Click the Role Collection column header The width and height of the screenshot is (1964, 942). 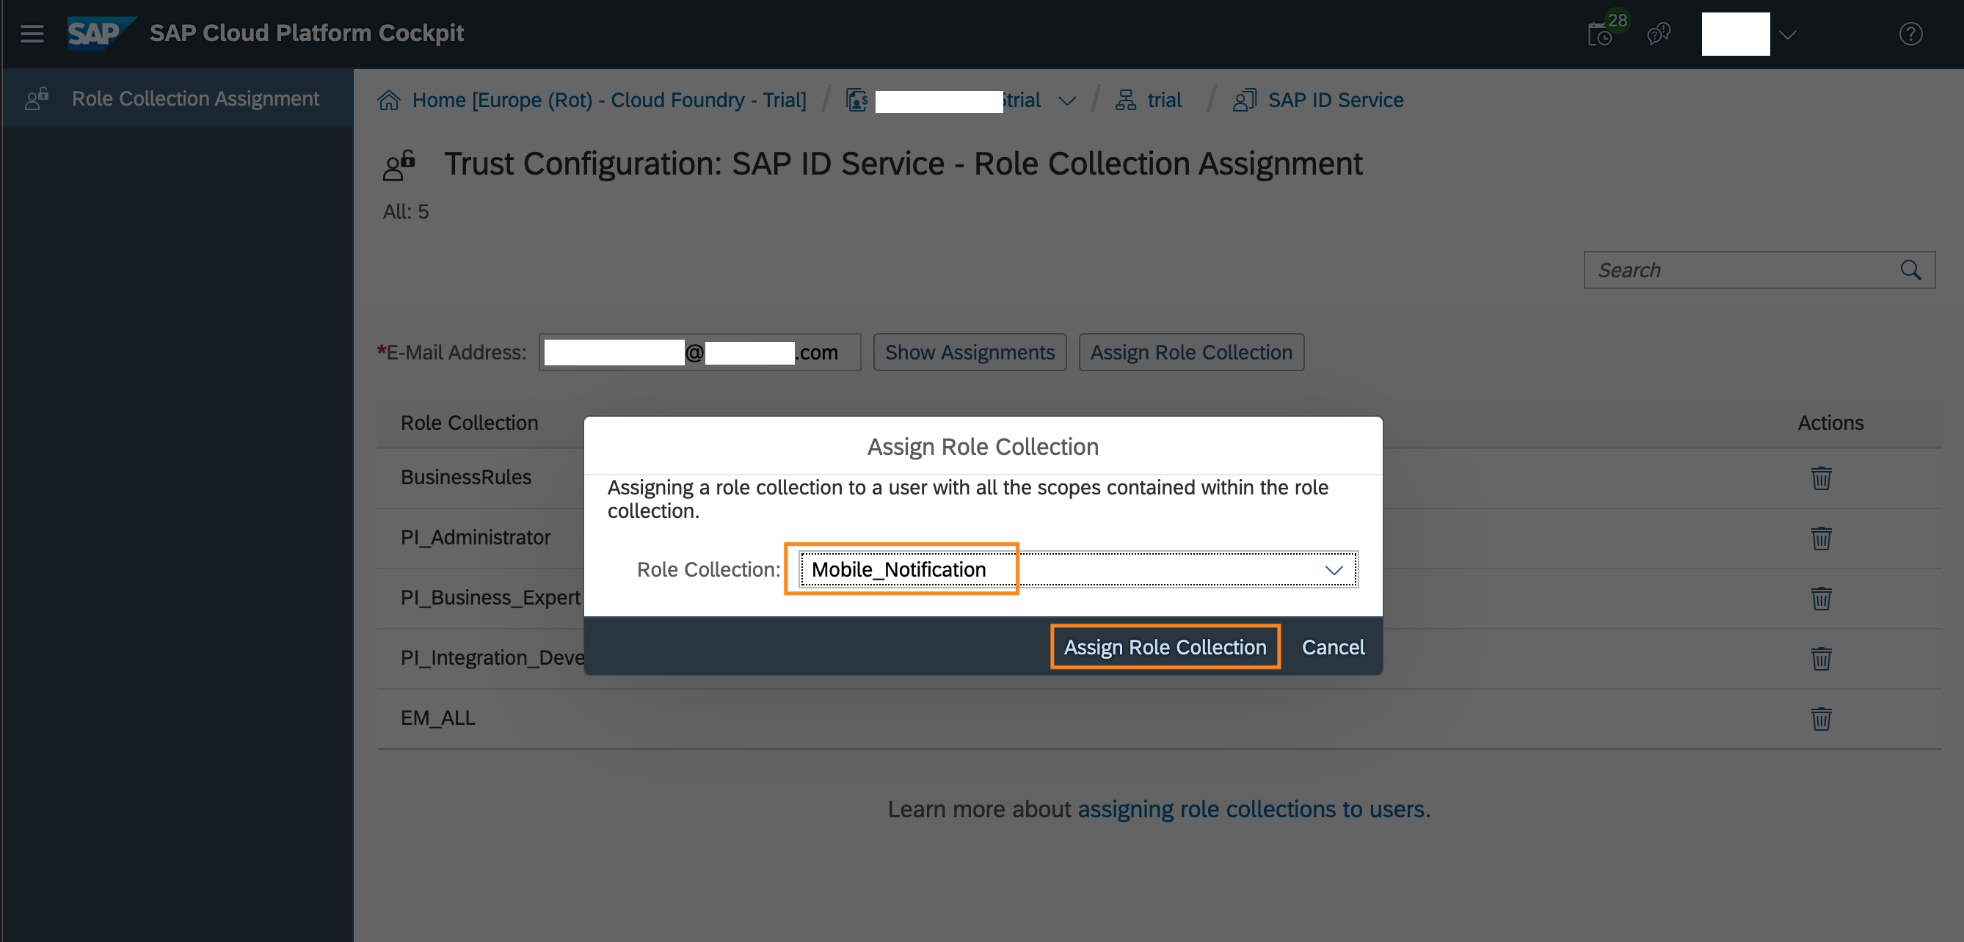pos(469,423)
